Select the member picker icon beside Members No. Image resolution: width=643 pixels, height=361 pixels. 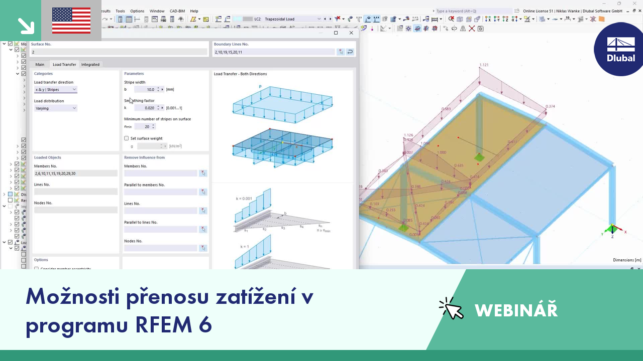(203, 173)
